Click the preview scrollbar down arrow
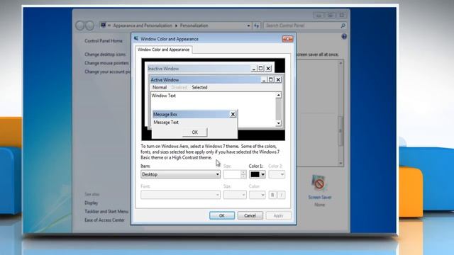 [278, 123]
